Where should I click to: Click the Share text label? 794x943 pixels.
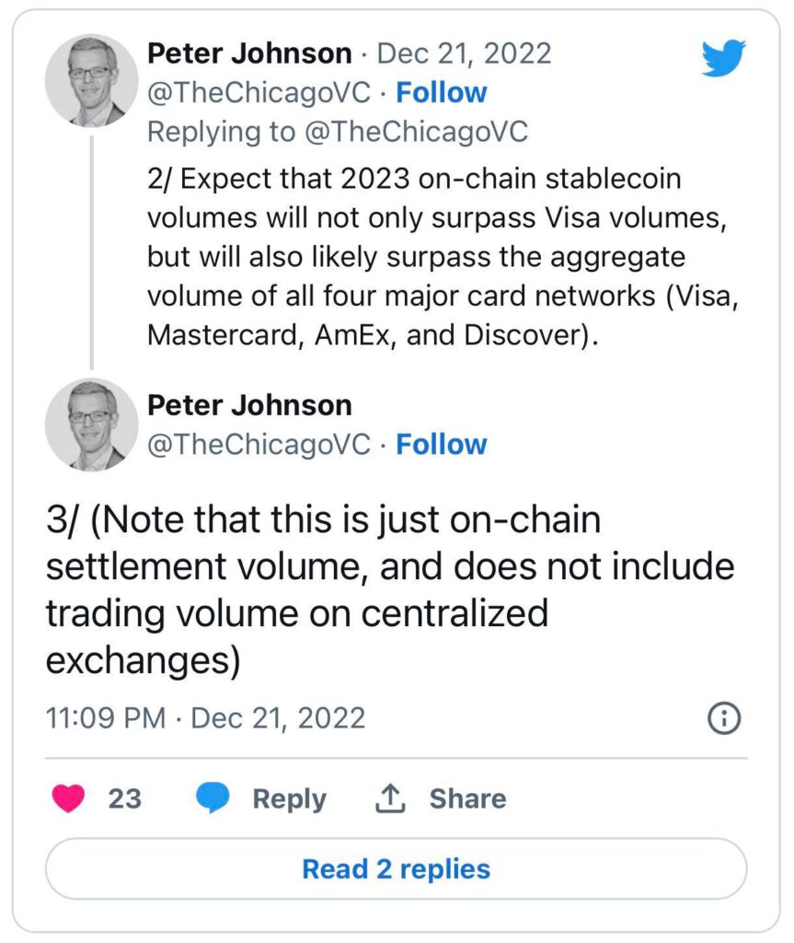coord(467,798)
